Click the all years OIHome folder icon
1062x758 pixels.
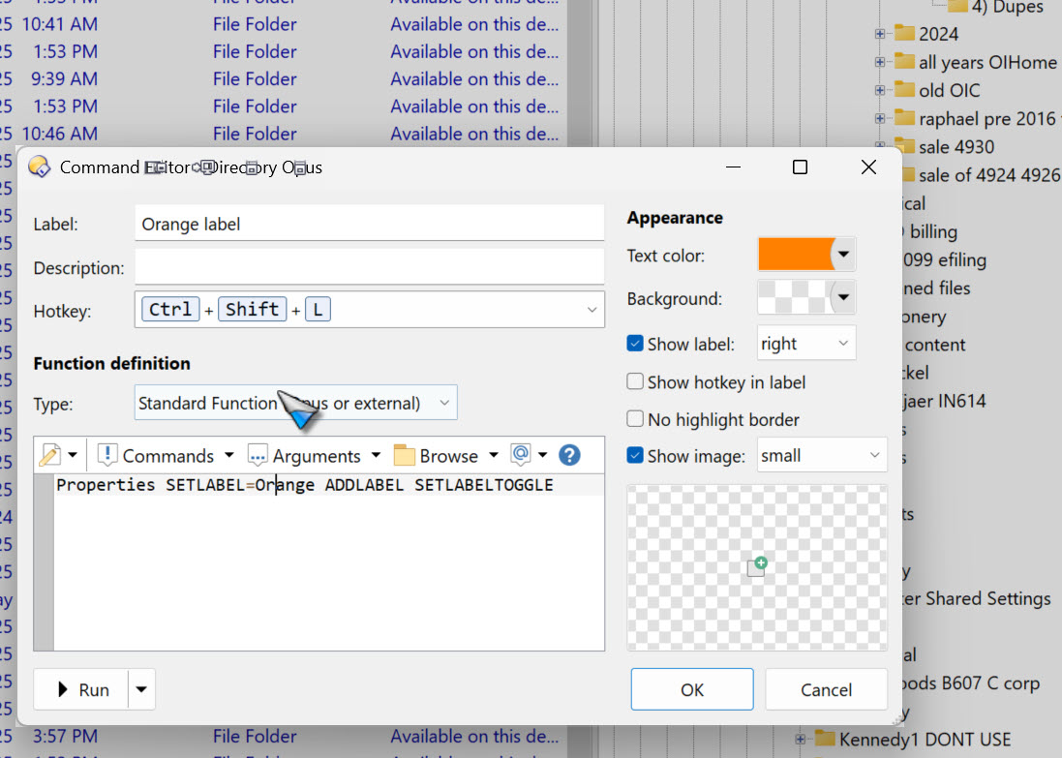(904, 61)
